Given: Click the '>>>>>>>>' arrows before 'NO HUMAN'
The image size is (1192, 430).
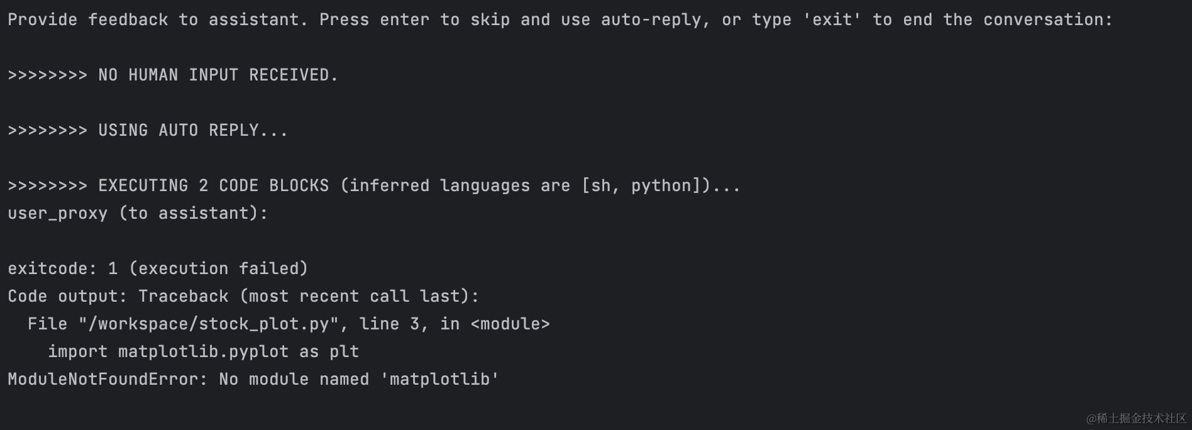Looking at the screenshot, I should tap(47, 75).
